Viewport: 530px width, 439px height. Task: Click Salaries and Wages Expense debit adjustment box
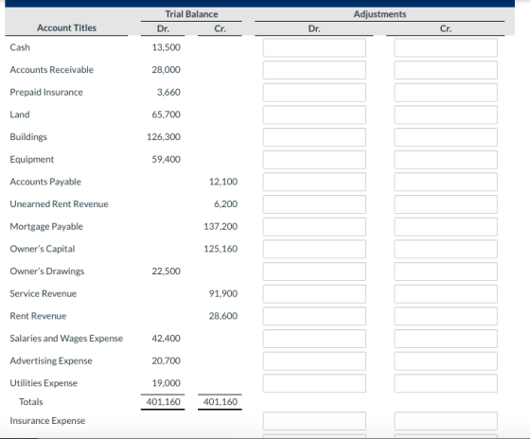[314, 339]
